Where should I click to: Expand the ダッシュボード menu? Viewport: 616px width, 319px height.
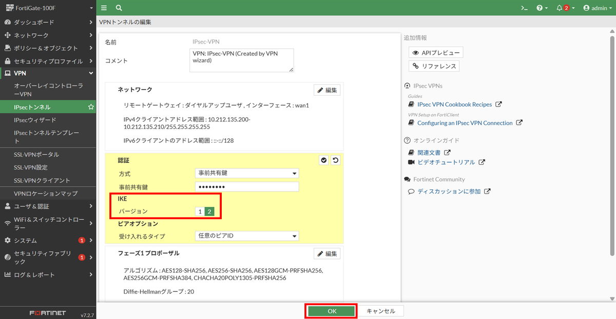[48, 23]
